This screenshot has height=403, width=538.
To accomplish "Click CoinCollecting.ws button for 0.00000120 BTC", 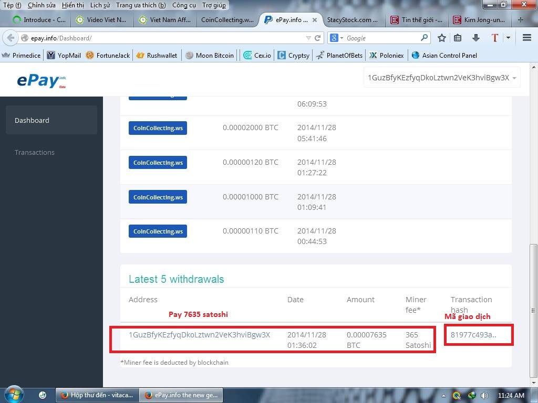I will [x=158, y=163].
